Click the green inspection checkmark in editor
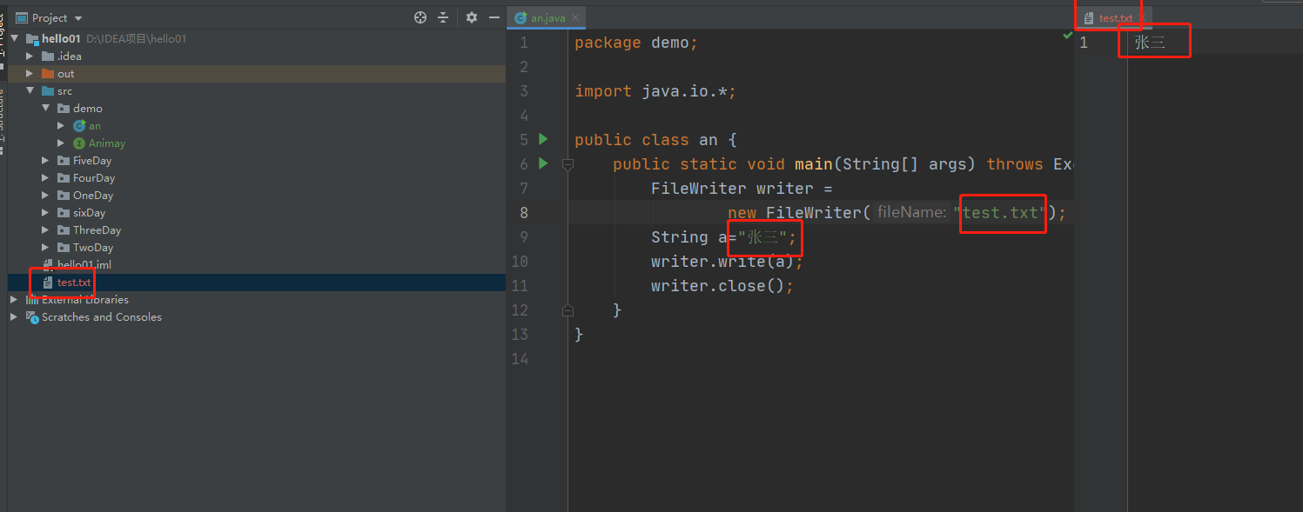The image size is (1303, 512). [x=1067, y=36]
